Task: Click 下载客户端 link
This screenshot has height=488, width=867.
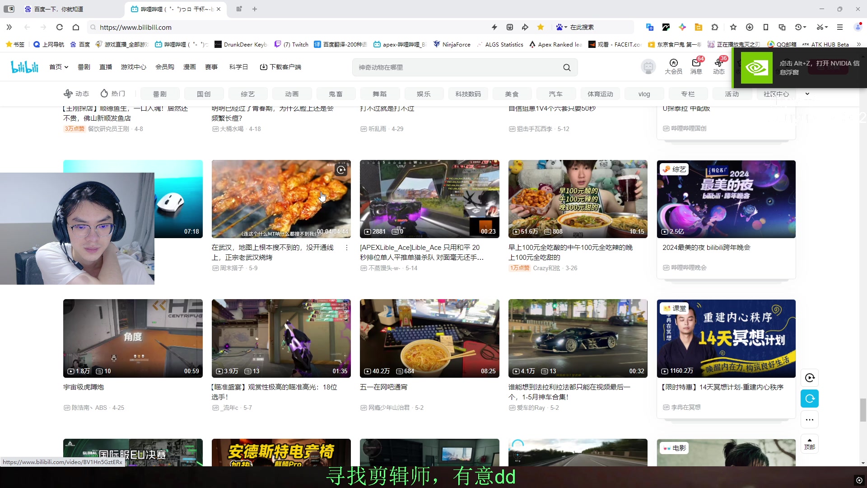Action: pyautogui.click(x=280, y=67)
